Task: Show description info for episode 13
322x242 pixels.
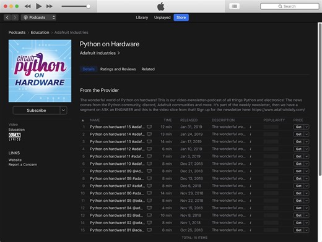Action: [250, 142]
